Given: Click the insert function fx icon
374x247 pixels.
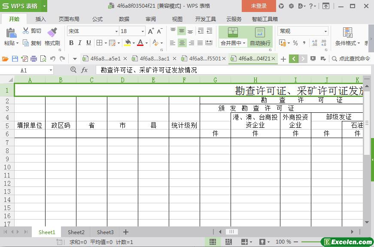Looking at the screenshot, I should click(x=85, y=70).
